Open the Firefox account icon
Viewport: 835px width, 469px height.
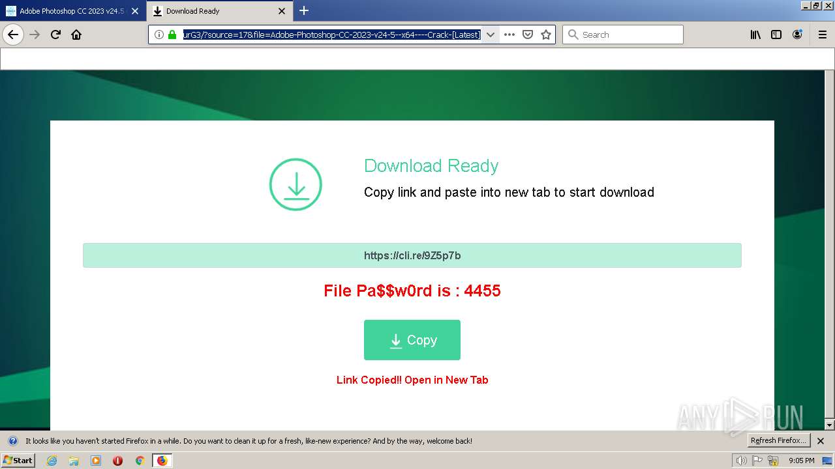point(797,35)
